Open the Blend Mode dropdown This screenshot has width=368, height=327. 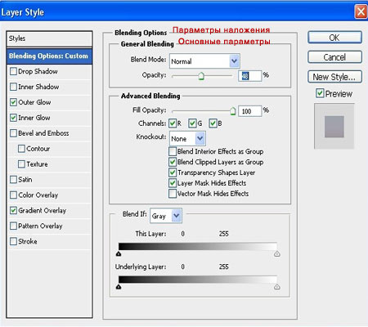click(x=204, y=61)
